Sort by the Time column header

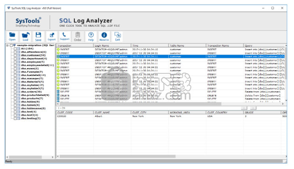click(x=150, y=45)
